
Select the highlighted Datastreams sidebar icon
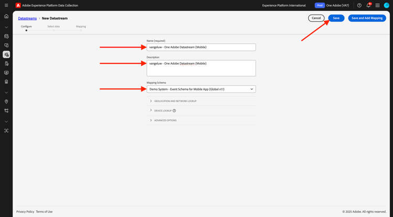point(6,54)
